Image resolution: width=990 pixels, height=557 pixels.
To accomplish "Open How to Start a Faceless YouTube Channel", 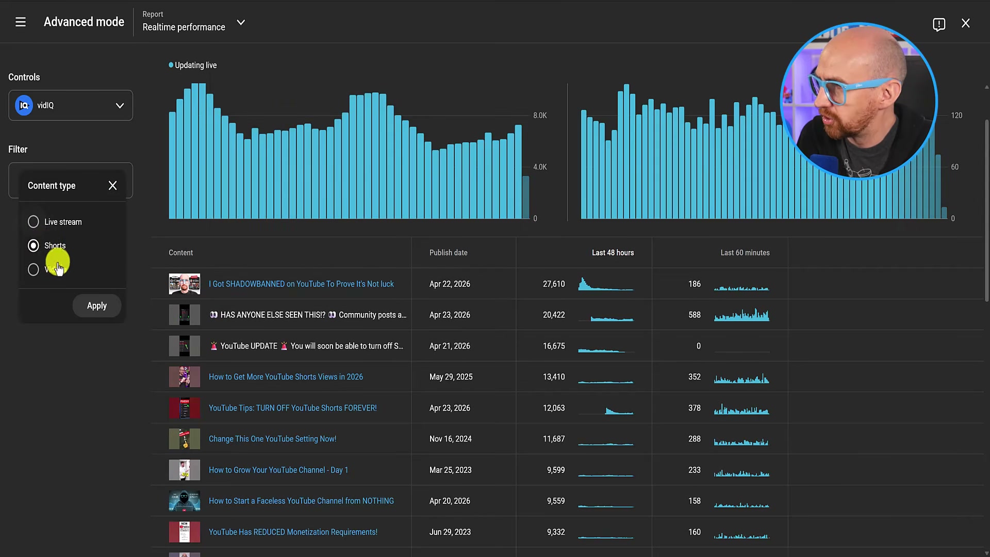I will (301, 501).
